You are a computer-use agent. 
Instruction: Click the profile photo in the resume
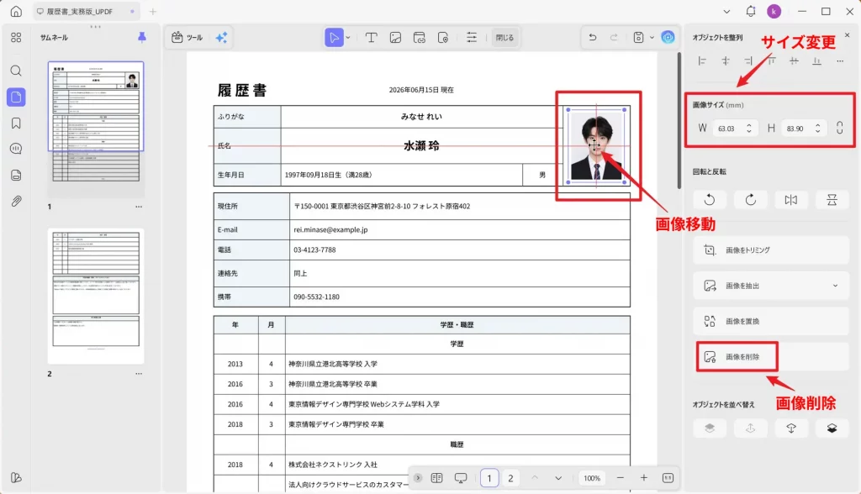pyautogui.click(x=596, y=146)
